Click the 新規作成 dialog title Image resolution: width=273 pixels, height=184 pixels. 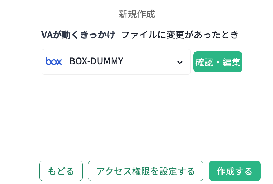point(136,14)
